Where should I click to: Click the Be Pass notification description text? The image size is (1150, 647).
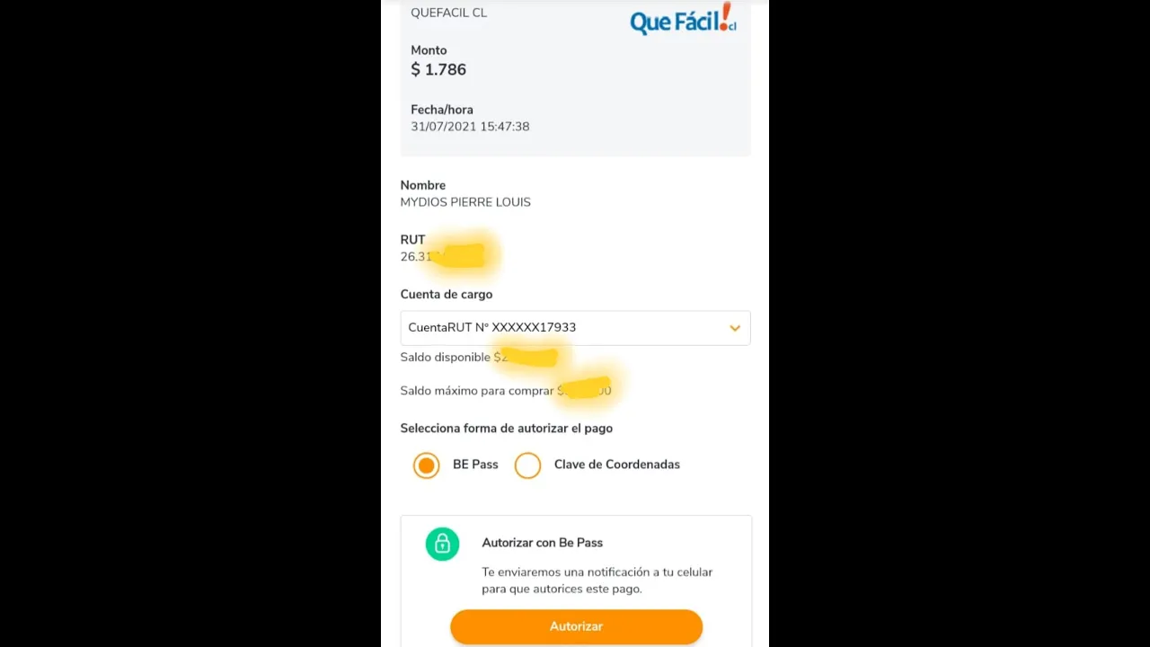(597, 581)
